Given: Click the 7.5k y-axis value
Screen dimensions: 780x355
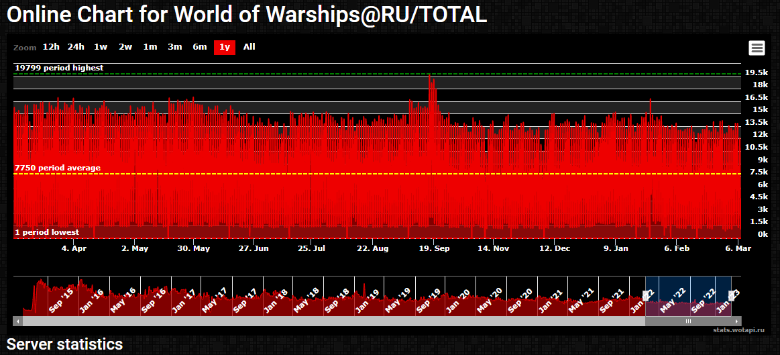Looking at the screenshot, I should click(759, 172).
